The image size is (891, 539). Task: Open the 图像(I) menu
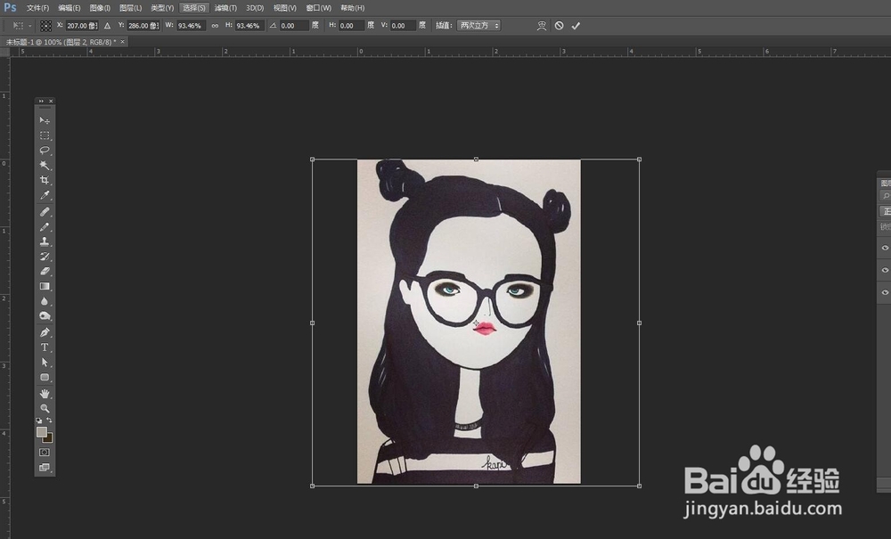(x=100, y=8)
